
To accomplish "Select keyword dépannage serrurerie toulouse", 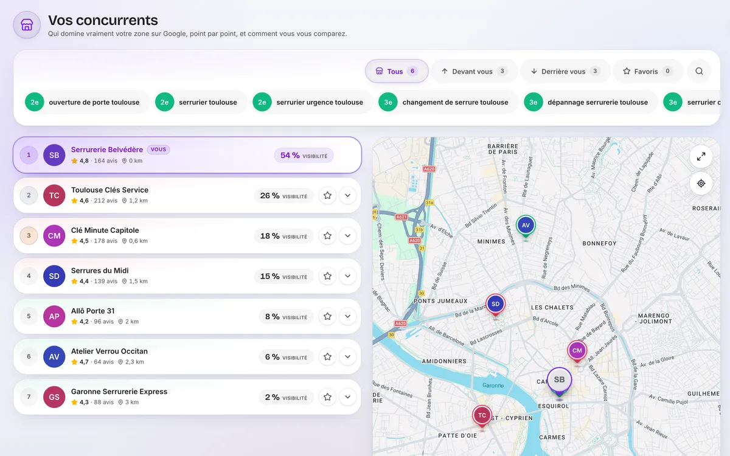I will click(x=590, y=102).
